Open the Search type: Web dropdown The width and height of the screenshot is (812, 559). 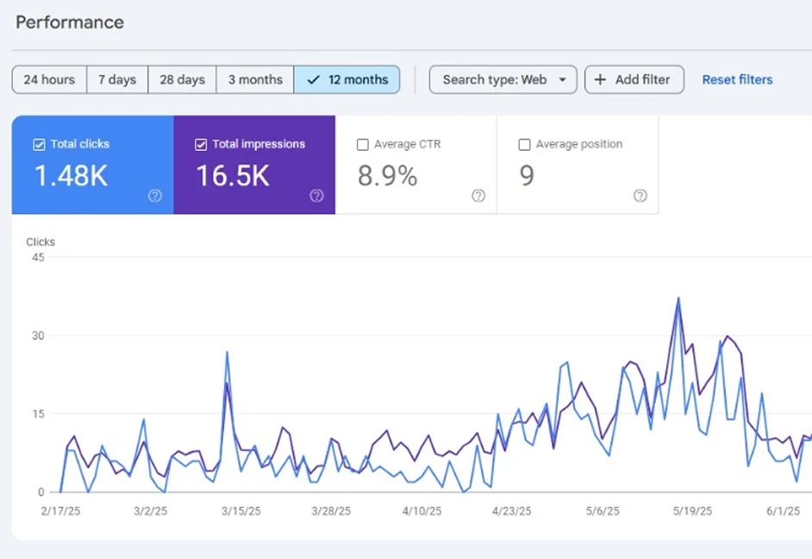coord(503,79)
